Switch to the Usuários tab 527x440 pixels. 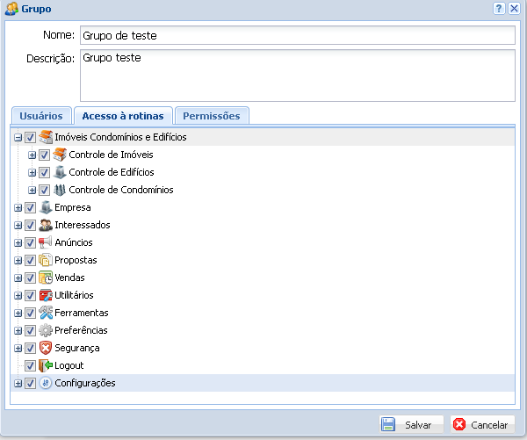(40, 115)
